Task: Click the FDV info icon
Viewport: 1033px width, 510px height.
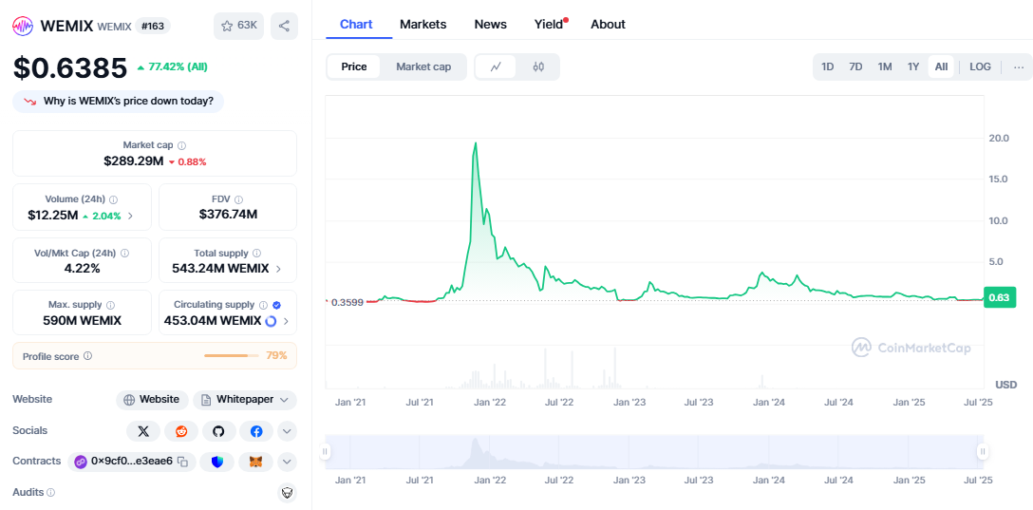Action: tap(238, 199)
